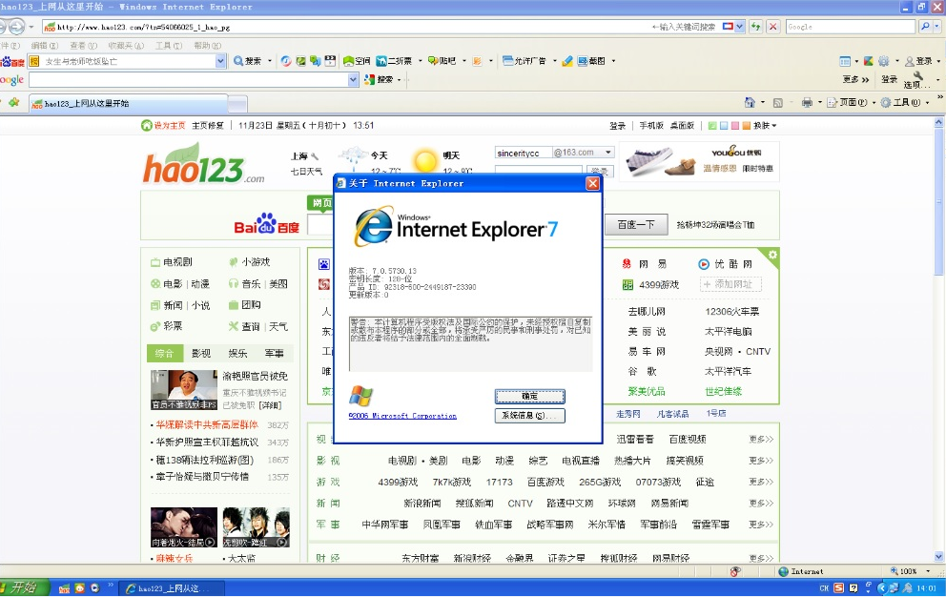
Task: Select the 军事 news tab
Action: point(274,353)
